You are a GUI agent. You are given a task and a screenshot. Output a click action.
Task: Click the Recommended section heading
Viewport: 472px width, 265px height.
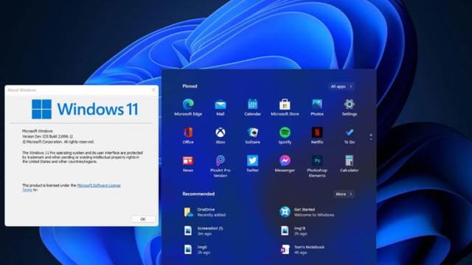click(x=198, y=194)
